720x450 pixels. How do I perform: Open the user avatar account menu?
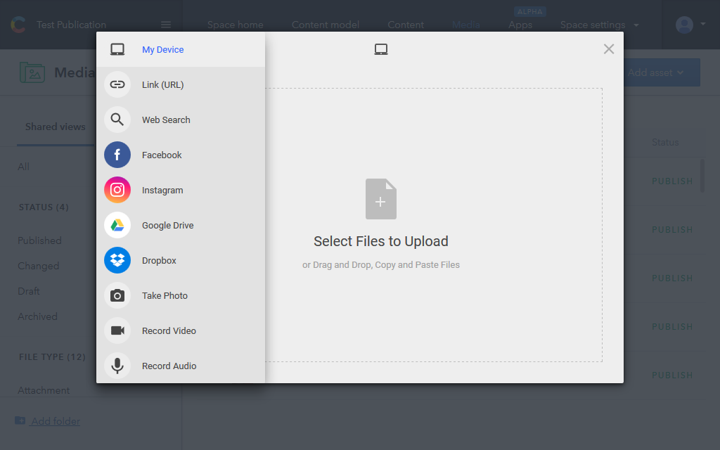691,25
